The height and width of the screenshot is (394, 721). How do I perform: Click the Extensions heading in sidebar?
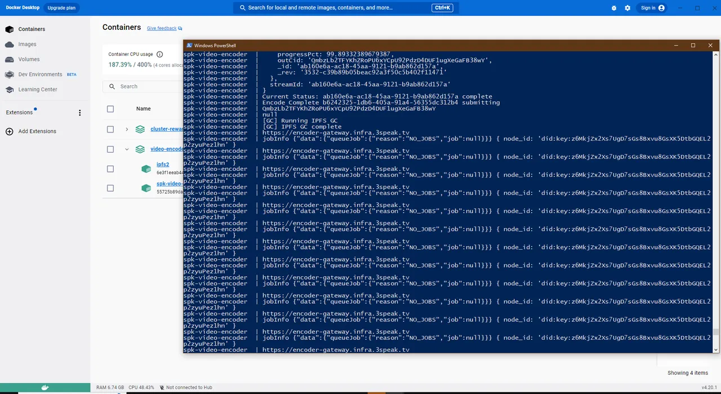(19, 113)
